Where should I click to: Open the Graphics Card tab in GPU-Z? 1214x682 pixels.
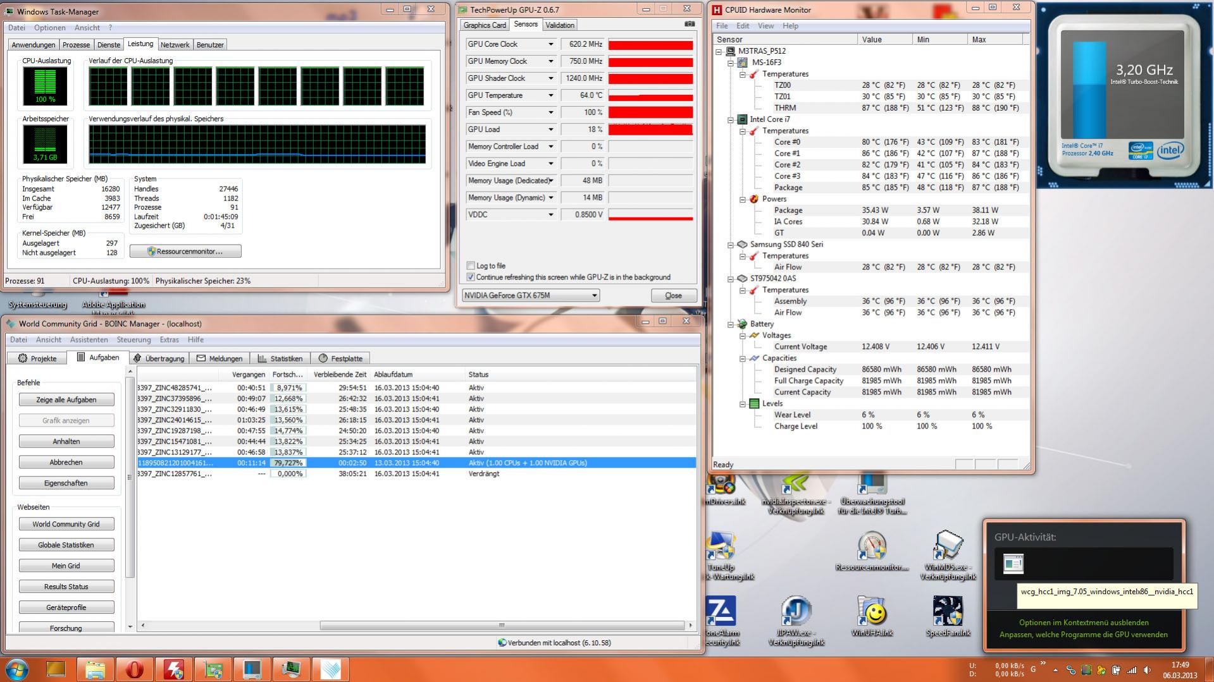(x=485, y=25)
